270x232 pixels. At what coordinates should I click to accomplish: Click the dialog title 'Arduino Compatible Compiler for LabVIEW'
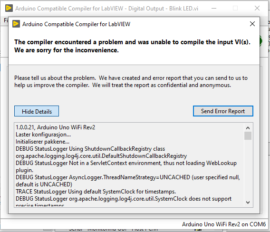tap(76, 24)
